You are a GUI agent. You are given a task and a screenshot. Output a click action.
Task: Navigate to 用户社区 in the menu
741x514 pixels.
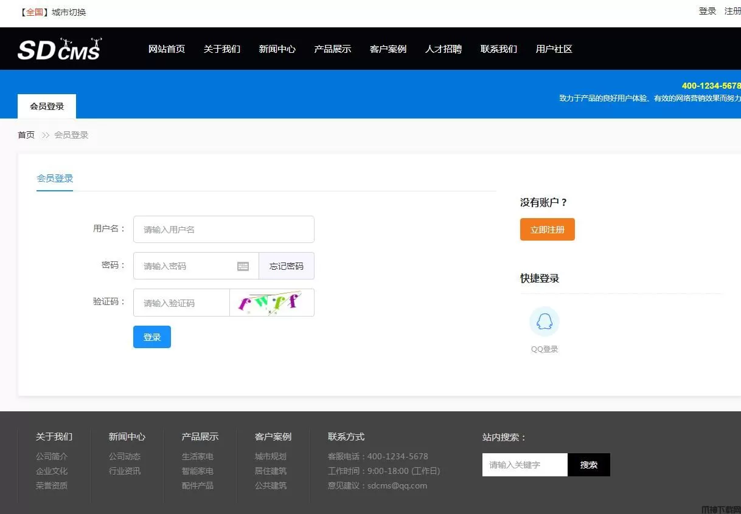coord(554,49)
